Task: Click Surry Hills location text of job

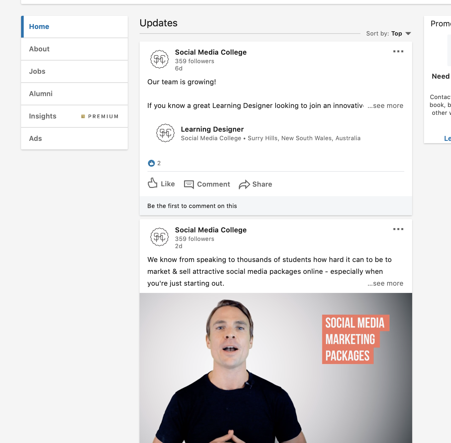Action: point(304,138)
